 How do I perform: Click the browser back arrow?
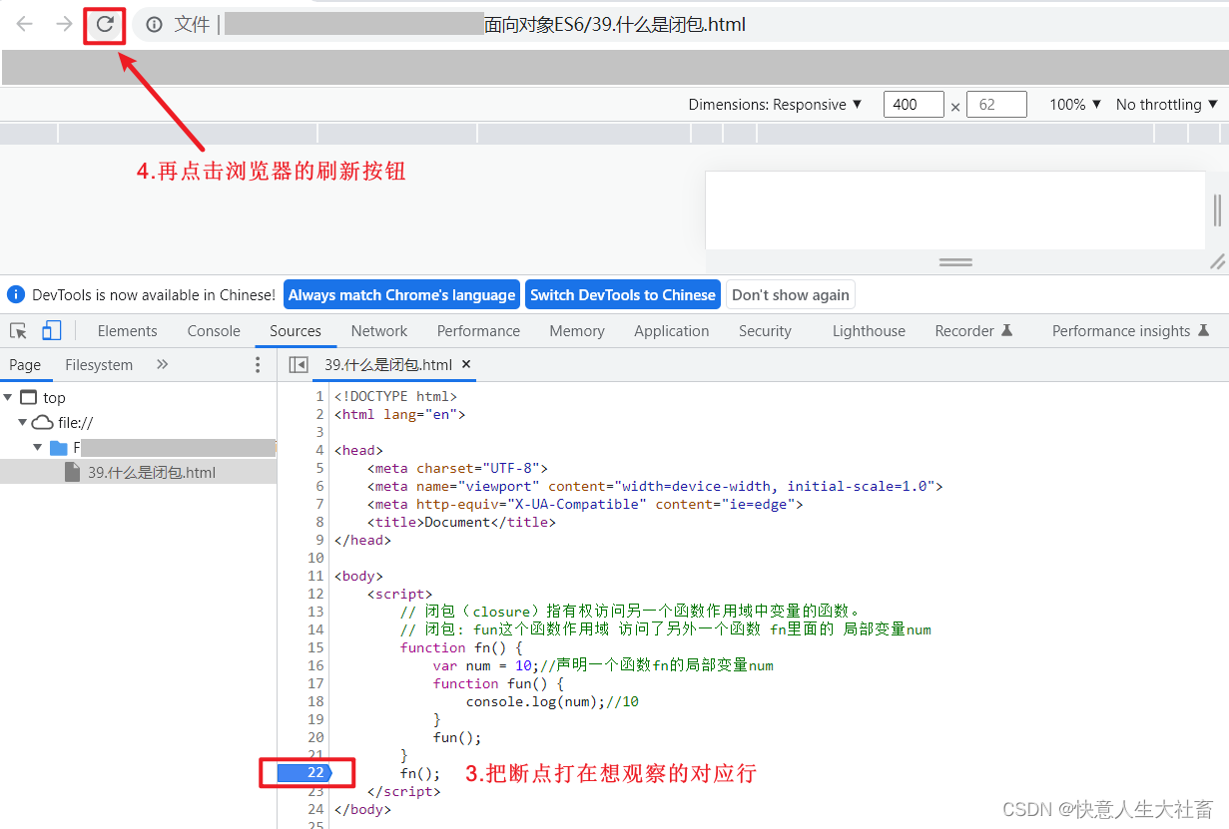pyautogui.click(x=21, y=24)
